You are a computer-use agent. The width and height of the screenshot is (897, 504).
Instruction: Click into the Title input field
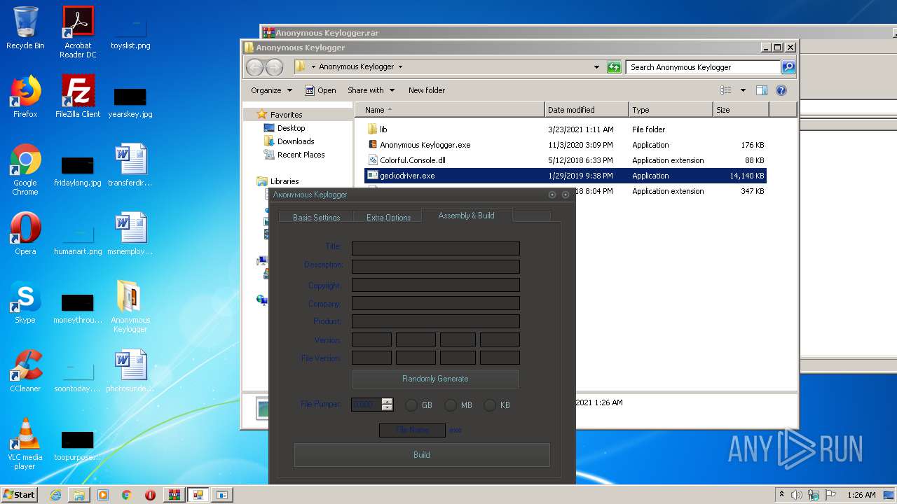coord(435,248)
